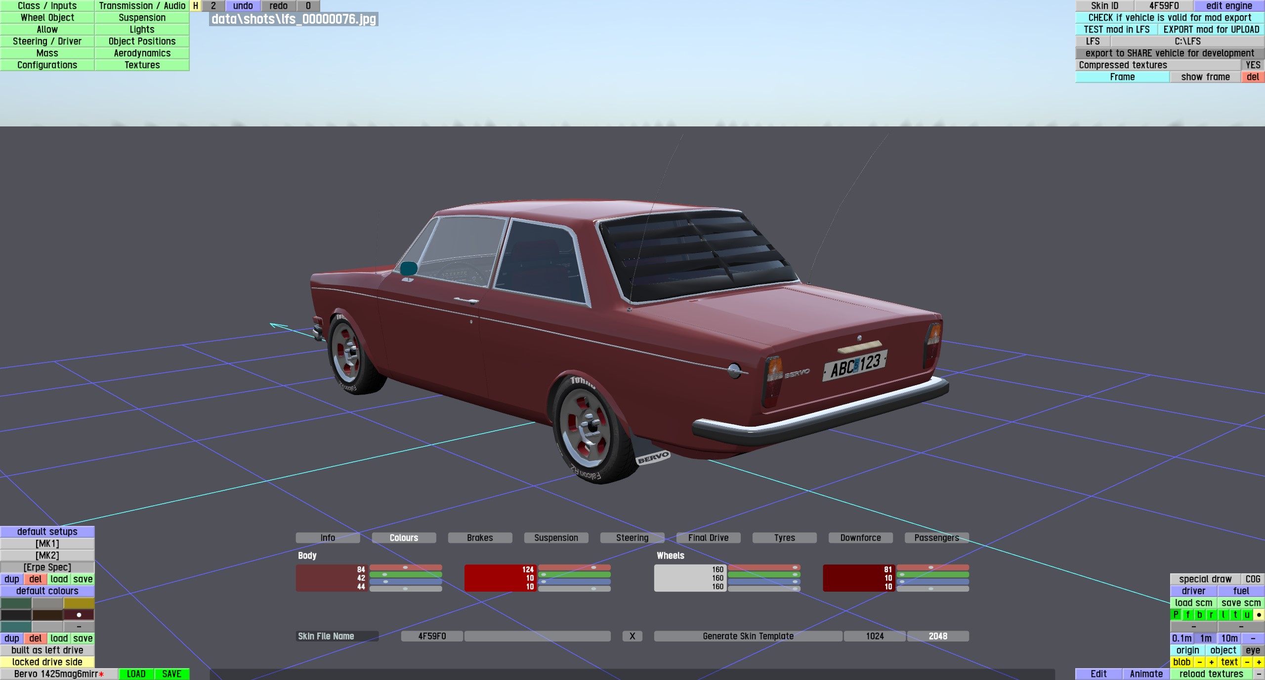Toggle the COG display
This screenshot has width=1265, height=680.
(x=1253, y=579)
